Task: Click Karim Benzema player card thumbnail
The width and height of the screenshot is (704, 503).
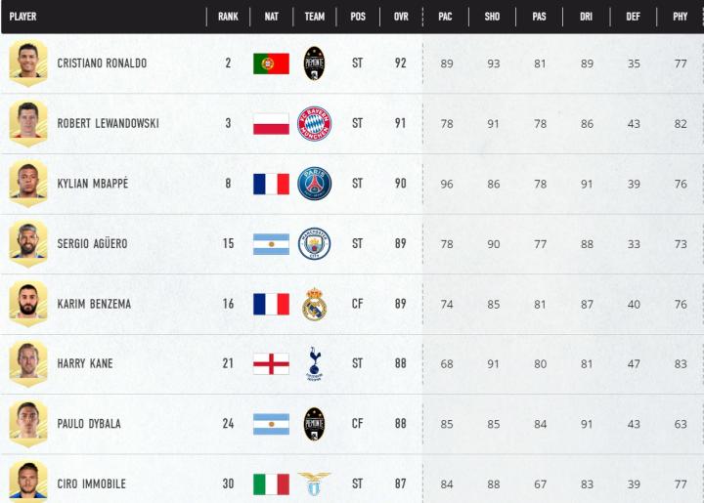Action: [28, 303]
